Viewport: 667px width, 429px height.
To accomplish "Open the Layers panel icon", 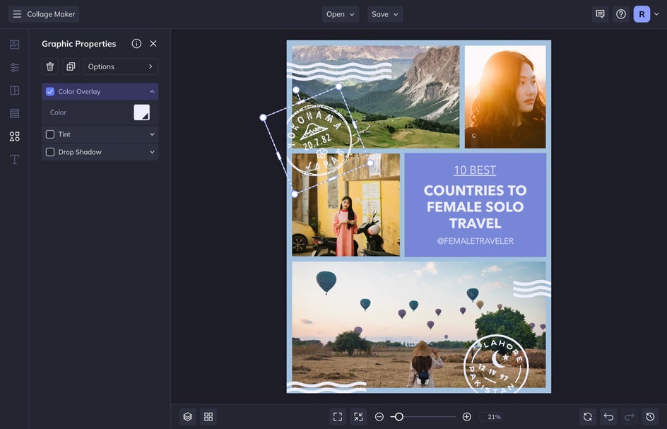I will coord(187,417).
